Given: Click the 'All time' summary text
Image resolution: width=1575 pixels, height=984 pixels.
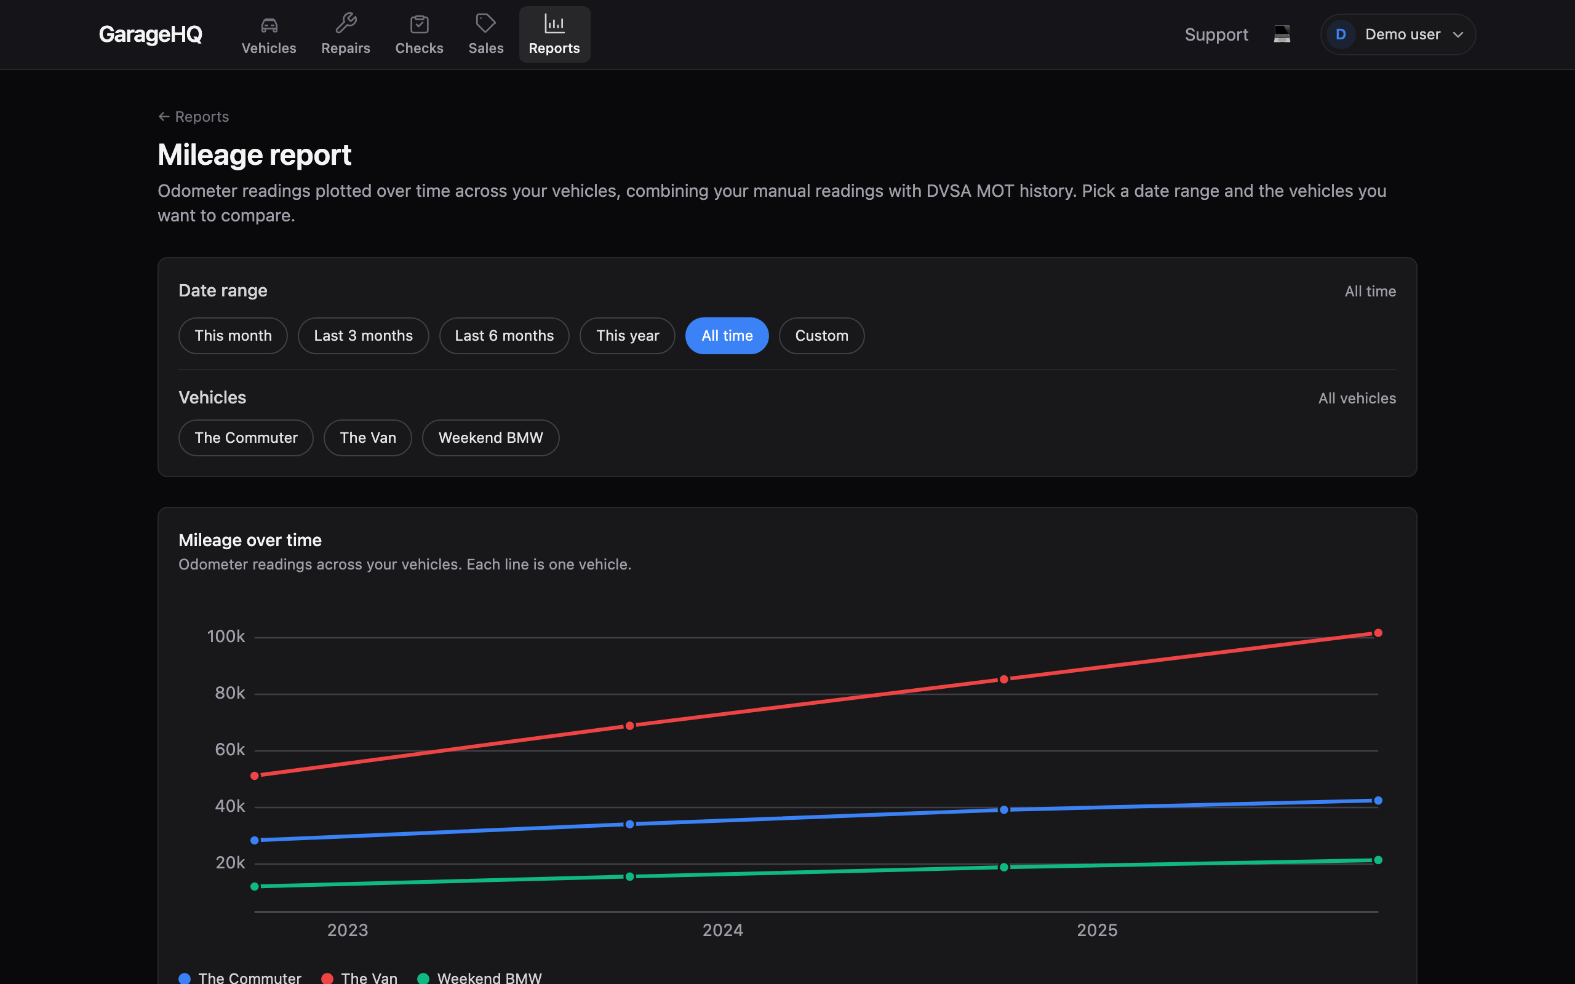Looking at the screenshot, I should coord(1370,291).
